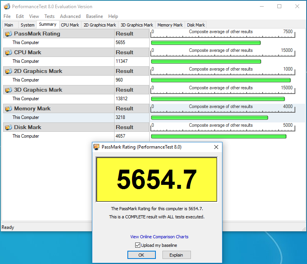307x264 pixels.
Task: Select the Disk Mark header row
Action: [x=76, y=127]
